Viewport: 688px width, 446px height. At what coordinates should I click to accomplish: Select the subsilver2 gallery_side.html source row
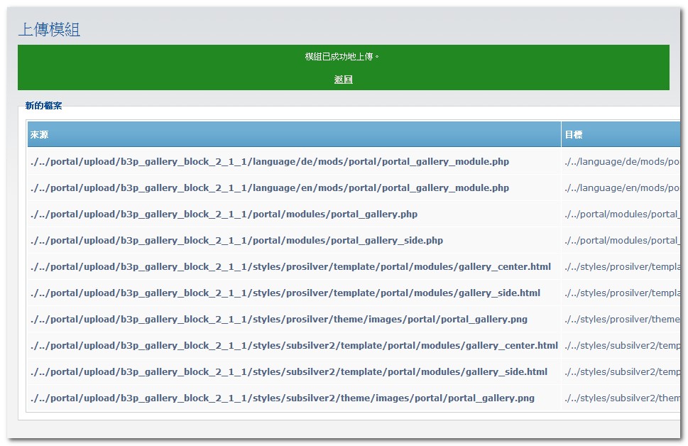(x=289, y=372)
